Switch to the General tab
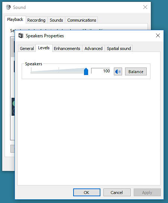This screenshot has width=168, height=203. 27,49
